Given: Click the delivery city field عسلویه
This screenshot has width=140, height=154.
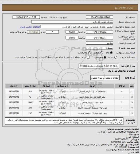Looking at the screenshot, I should pyautogui.click(x=100, y=48).
